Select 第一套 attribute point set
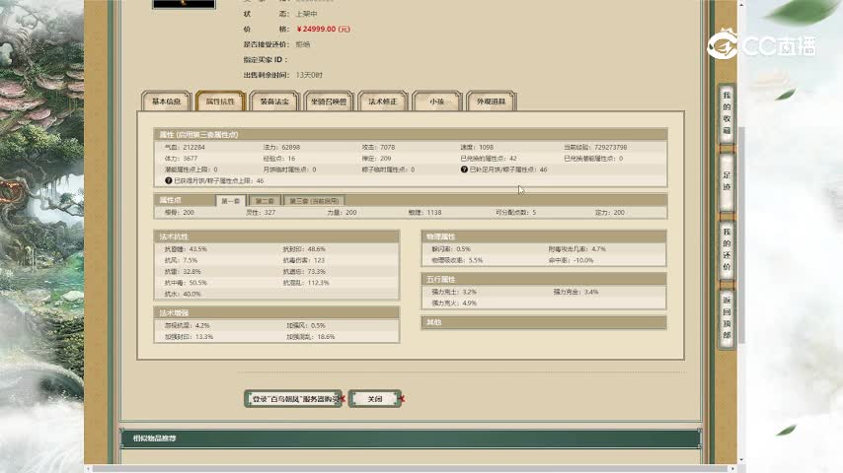 (x=231, y=201)
